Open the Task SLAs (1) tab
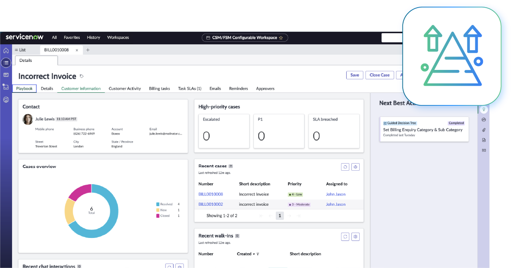Viewport: 513px width, 268px height. click(190, 89)
